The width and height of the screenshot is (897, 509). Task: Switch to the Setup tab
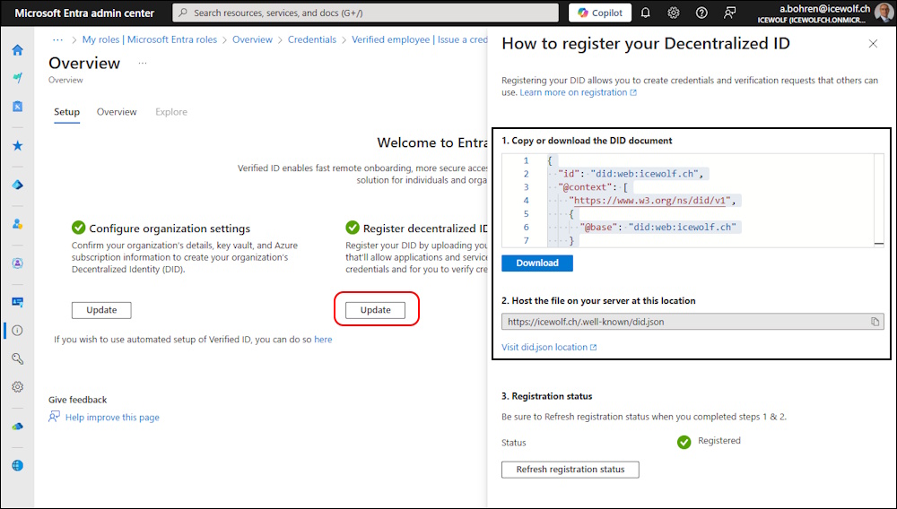67,112
